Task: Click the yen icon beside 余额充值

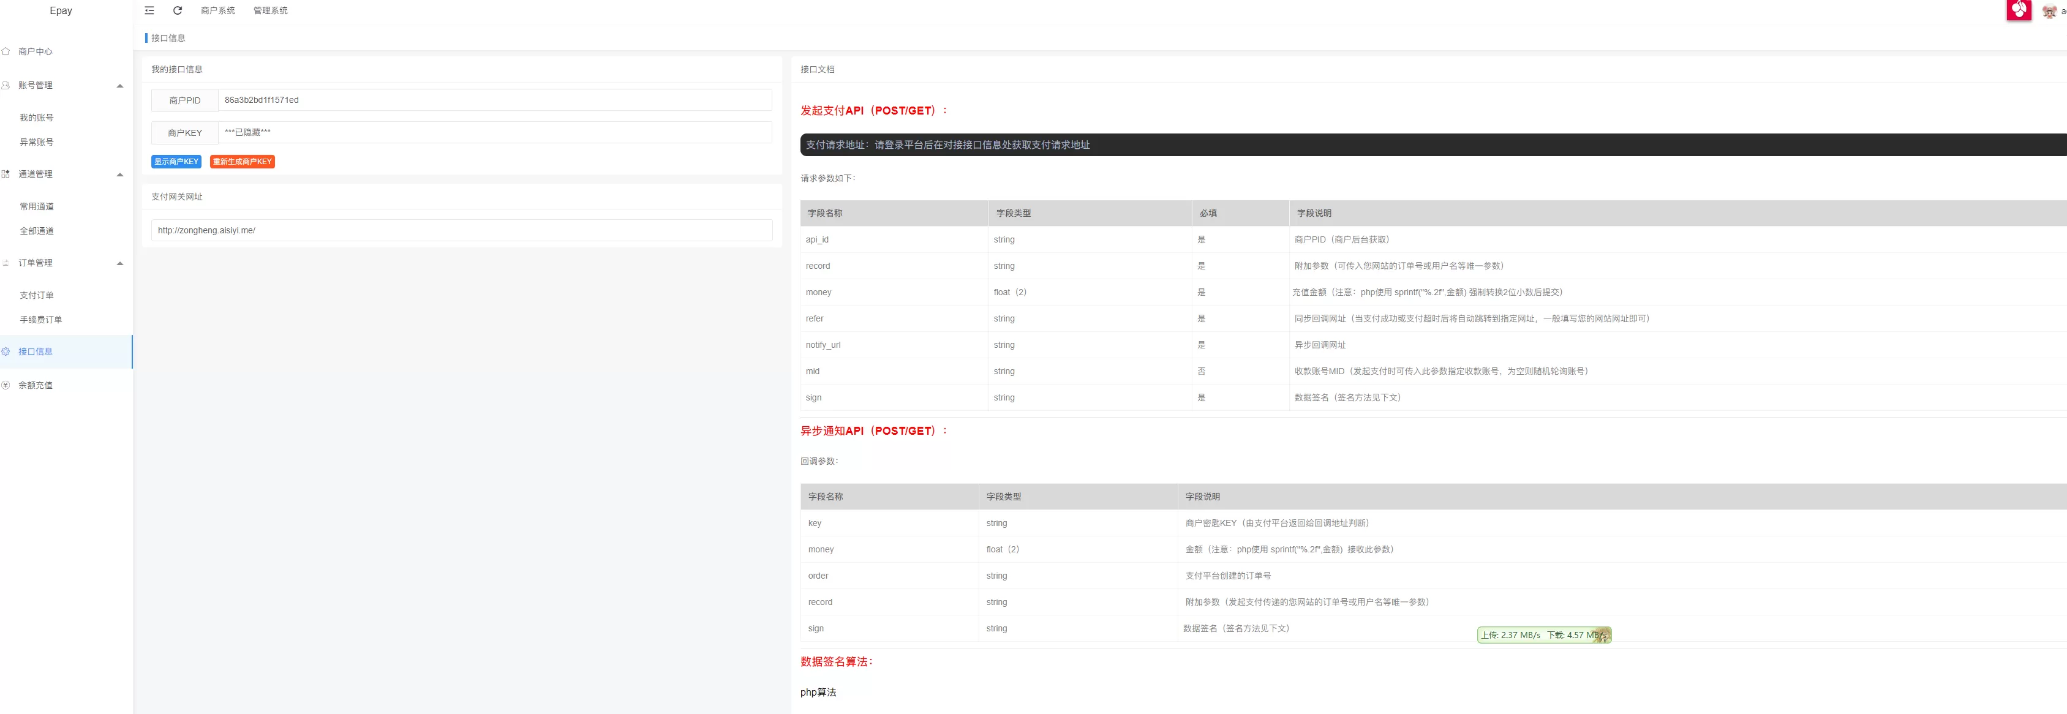Action: [x=6, y=385]
